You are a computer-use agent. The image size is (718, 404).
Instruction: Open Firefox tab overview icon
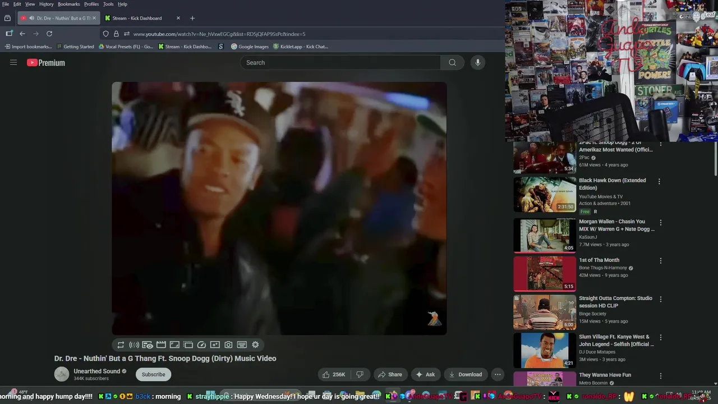click(7, 18)
